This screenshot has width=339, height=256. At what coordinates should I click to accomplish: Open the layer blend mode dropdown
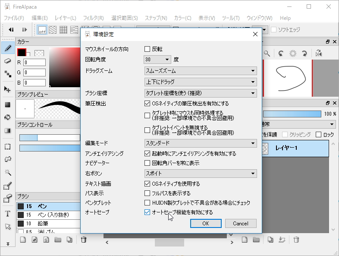click(299, 124)
